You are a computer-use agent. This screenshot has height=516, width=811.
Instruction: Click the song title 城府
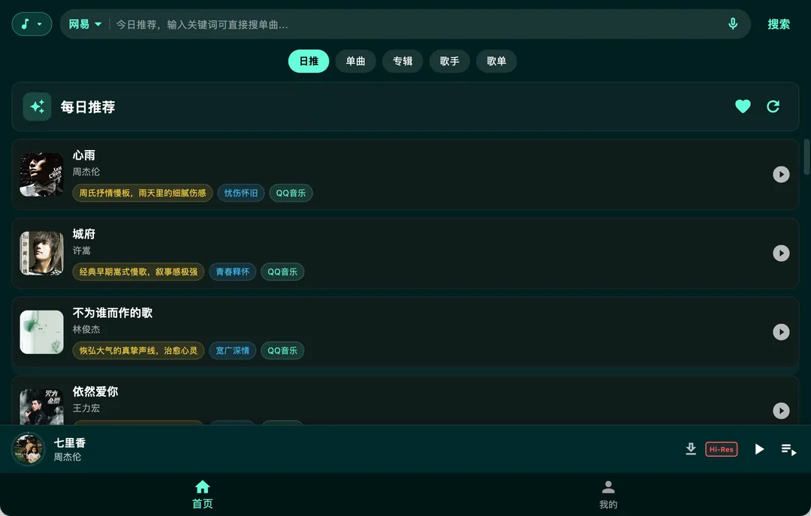(84, 234)
